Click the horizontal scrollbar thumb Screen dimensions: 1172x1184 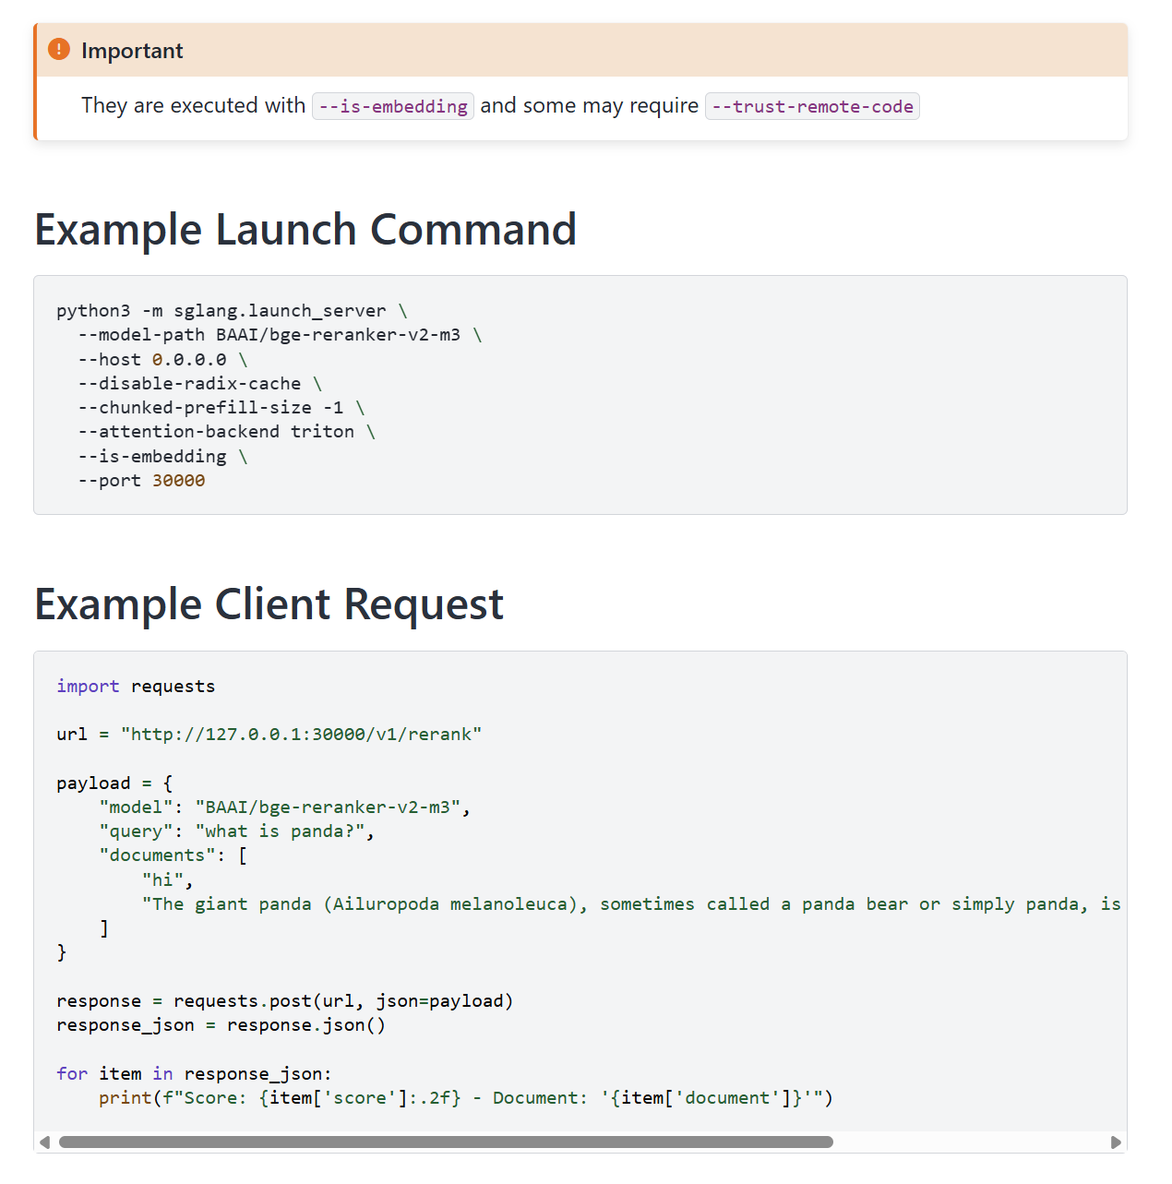click(446, 1142)
